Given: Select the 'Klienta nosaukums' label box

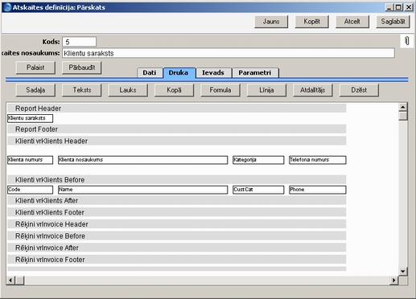Looking at the screenshot, I should tap(142, 160).
